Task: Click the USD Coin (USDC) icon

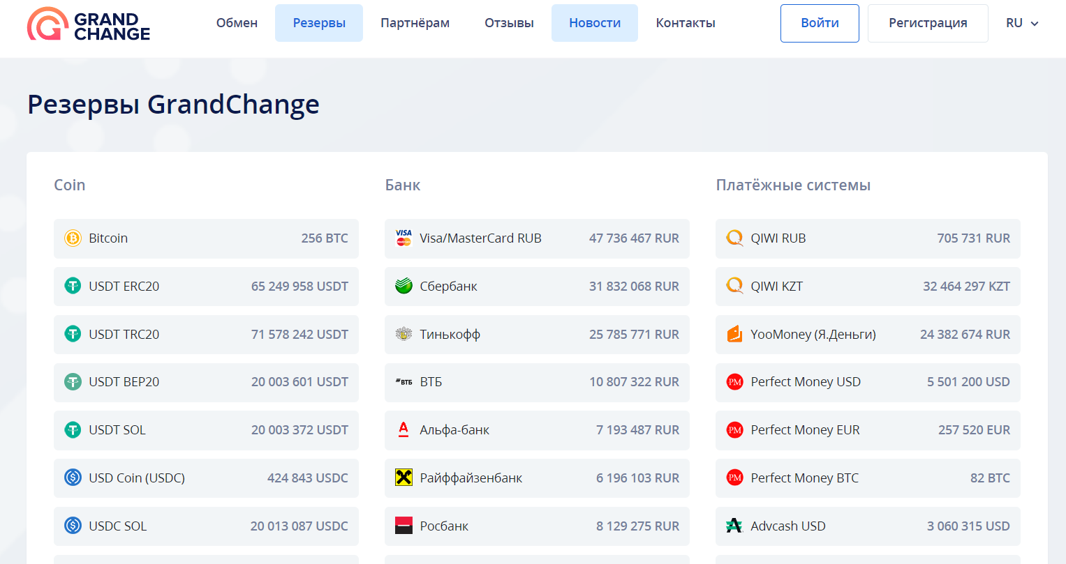Action: (73, 478)
